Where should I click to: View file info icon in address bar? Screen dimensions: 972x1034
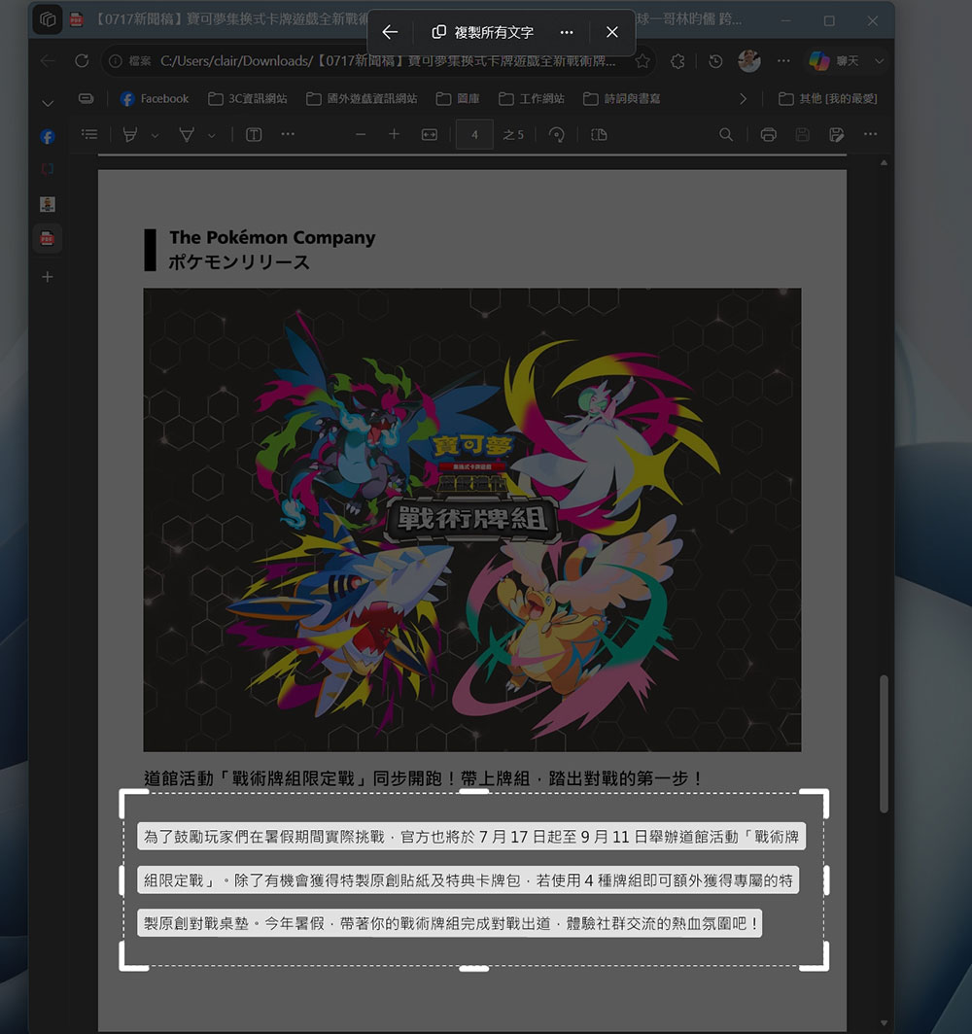tap(116, 61)
